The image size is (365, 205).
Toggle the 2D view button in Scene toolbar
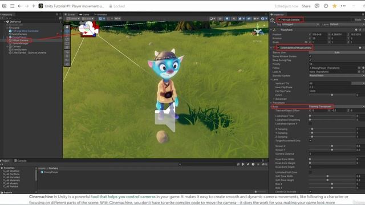pos(220,19)
